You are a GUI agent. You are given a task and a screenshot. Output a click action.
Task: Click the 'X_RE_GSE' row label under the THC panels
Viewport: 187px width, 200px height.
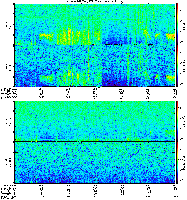coord(6,186)
